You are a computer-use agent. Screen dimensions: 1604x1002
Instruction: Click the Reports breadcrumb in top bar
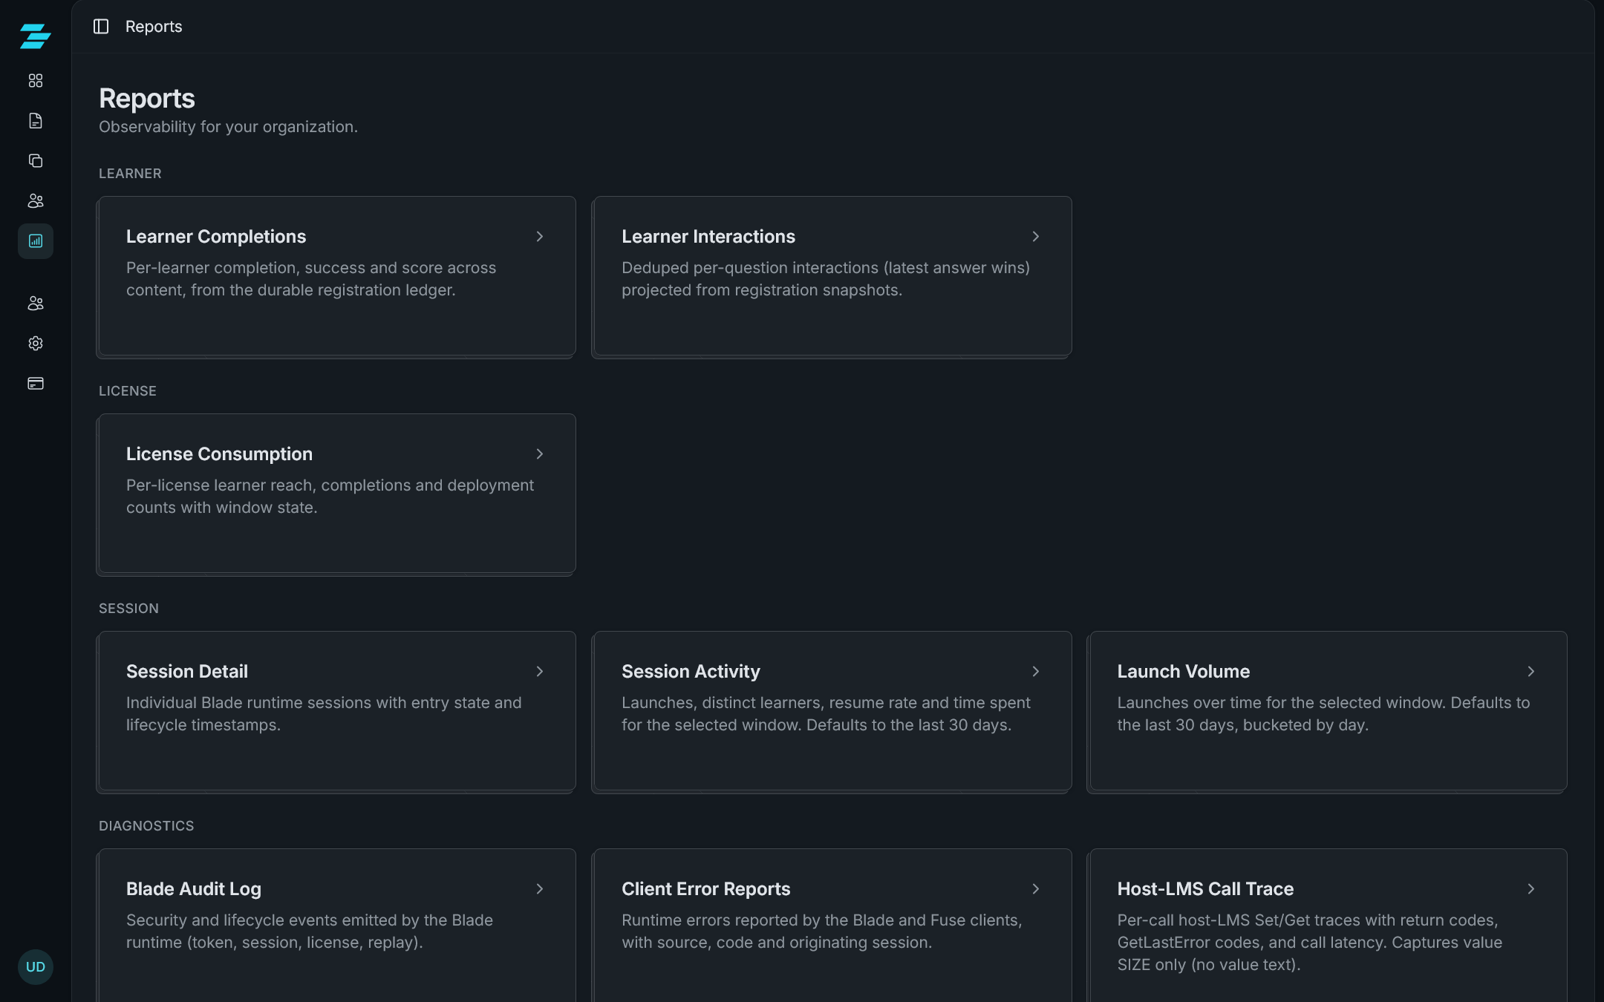(154, 27)
